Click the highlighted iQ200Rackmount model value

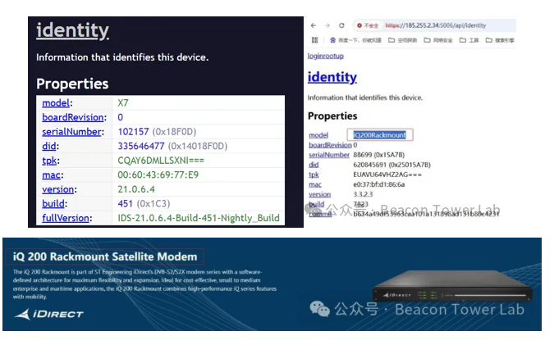click(x=379, y=135)
